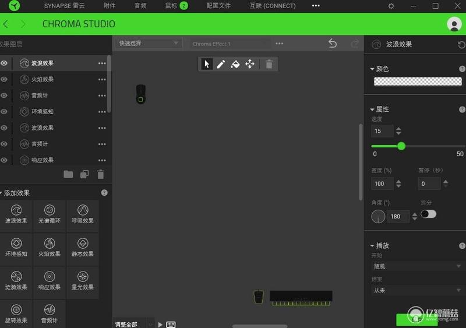This screenshot has width=466, height=328.
Task: Select the keyboard device on canvas
Action: pos(301,298)
